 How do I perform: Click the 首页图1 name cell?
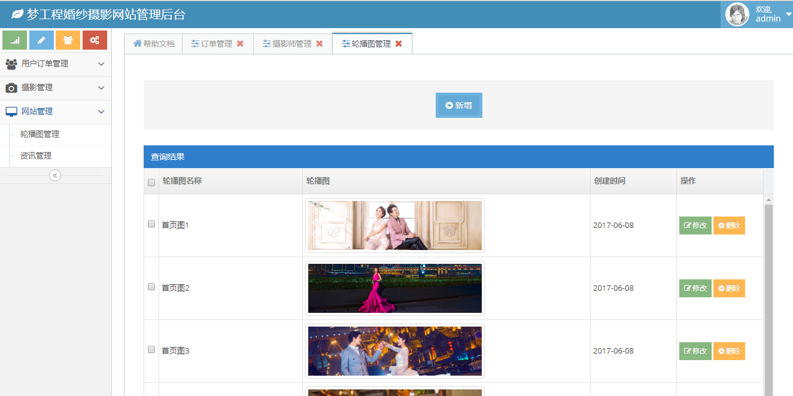(230, 226)
